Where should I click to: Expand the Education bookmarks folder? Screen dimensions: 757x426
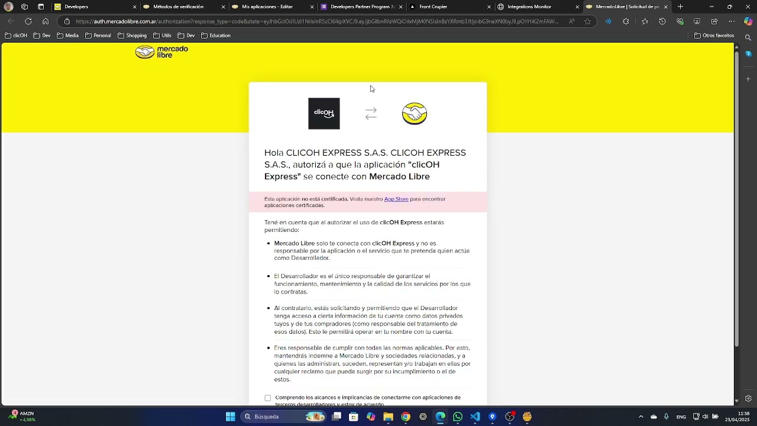pyautogui.click(x=216, y=35)
